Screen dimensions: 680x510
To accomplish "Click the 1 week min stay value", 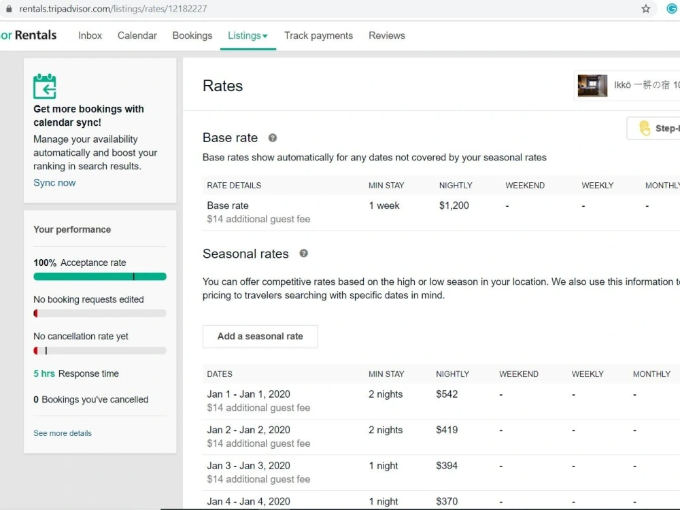I will 384,205.
